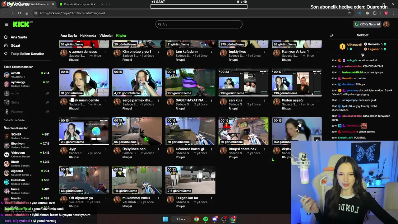398x224 pixels.
Task: Open the Windows Start menu
Action: (165, 219)
